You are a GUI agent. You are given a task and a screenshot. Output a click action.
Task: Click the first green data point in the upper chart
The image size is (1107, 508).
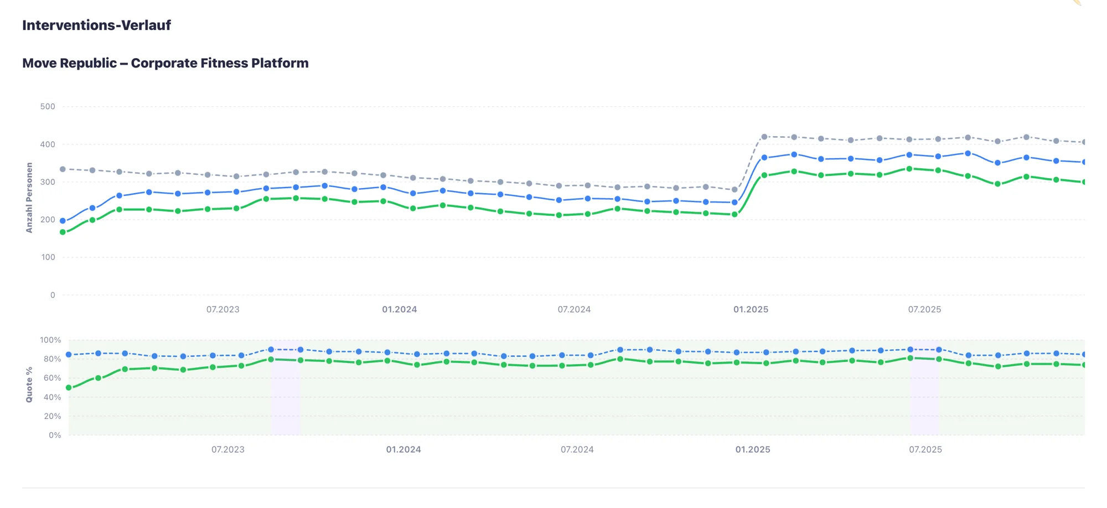click(x=63, y=232)
